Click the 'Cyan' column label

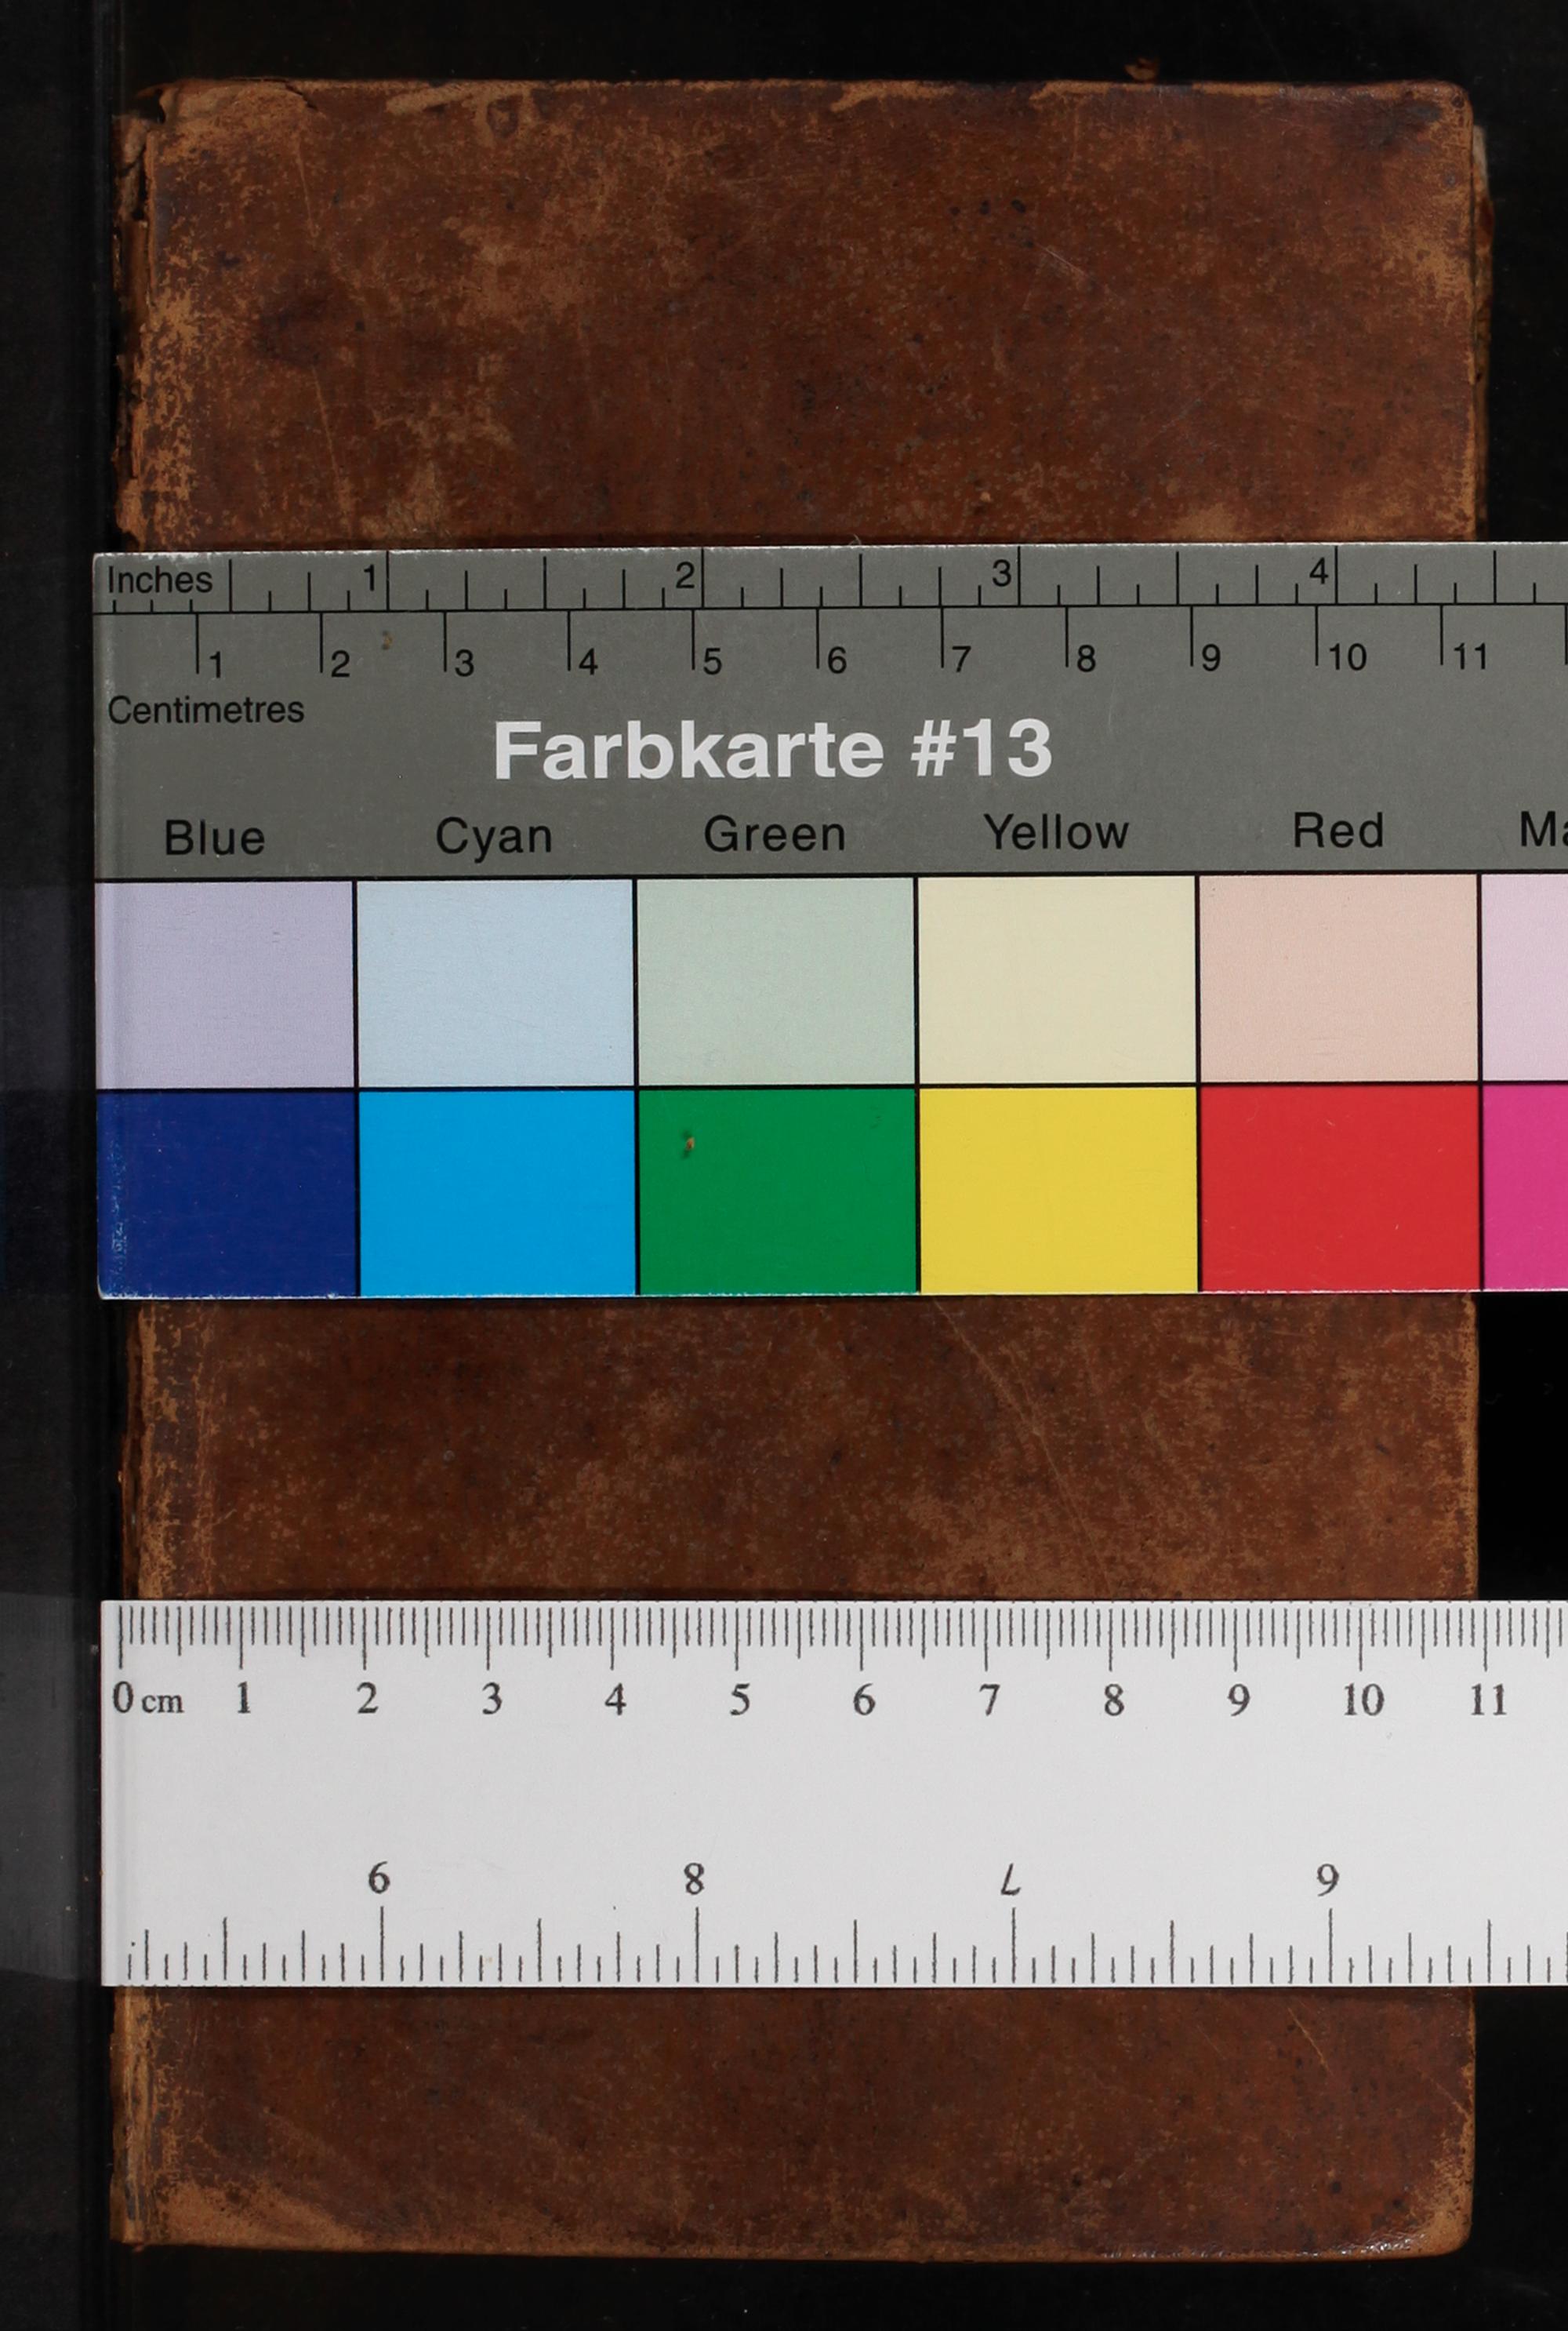[x=493, y=836]
